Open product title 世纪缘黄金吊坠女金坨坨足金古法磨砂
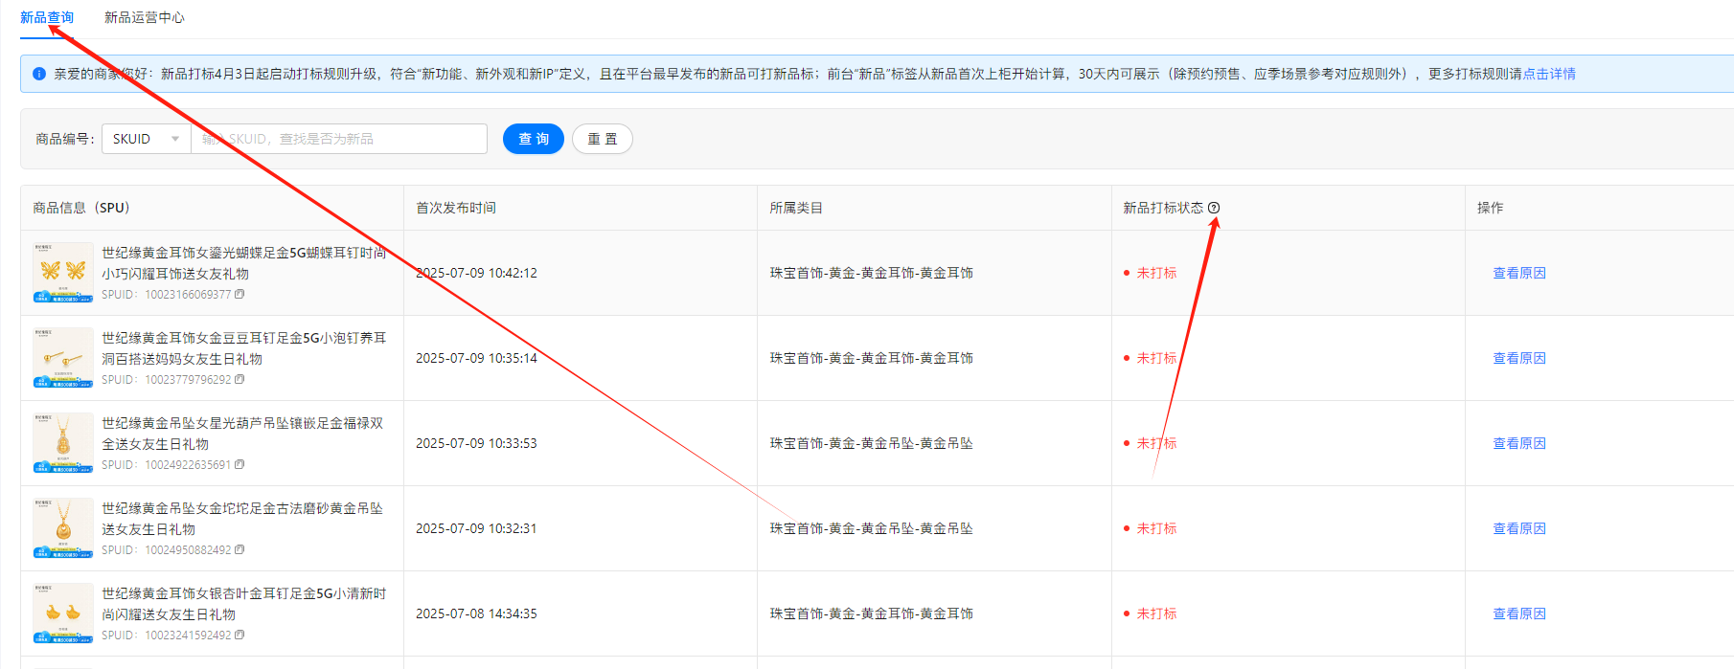This screenshot has height=669, width=1734. point(242,508)
